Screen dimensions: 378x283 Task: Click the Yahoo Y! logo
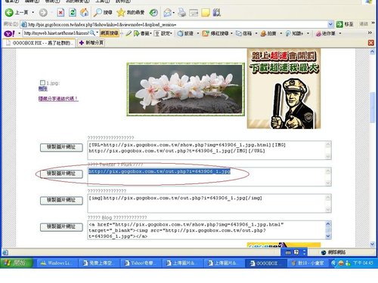pyautogui.click(x=10, y=33)
